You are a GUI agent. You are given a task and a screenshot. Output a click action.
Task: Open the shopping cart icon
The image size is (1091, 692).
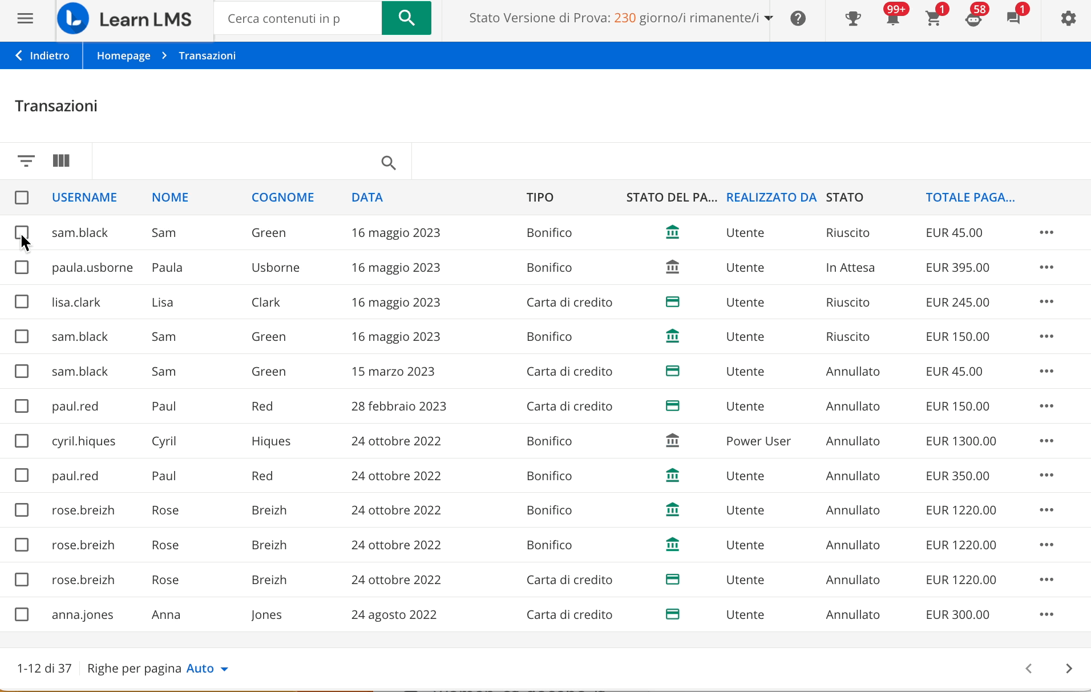[x=934, y=18]
